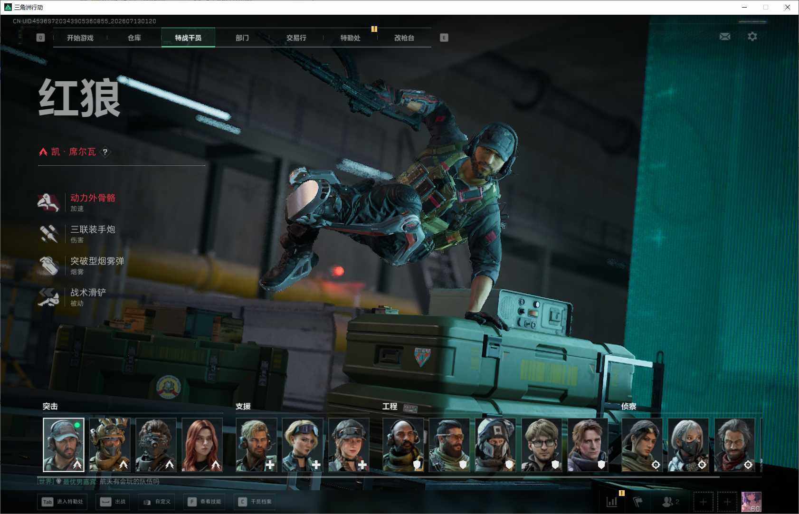This screenshot has width=799, height=514.
Task: Open the player avatar profile
Action: coord(751,502)
